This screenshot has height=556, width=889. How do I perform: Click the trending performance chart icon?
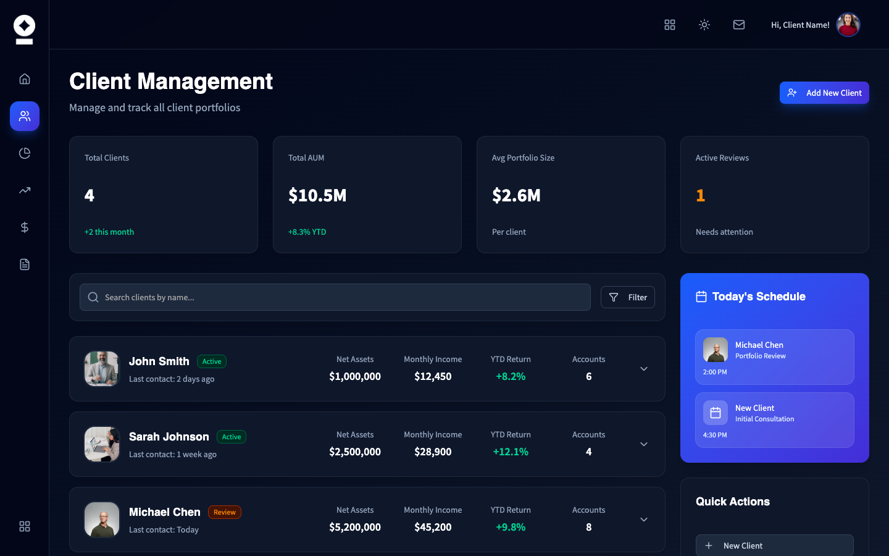[24, 190]
